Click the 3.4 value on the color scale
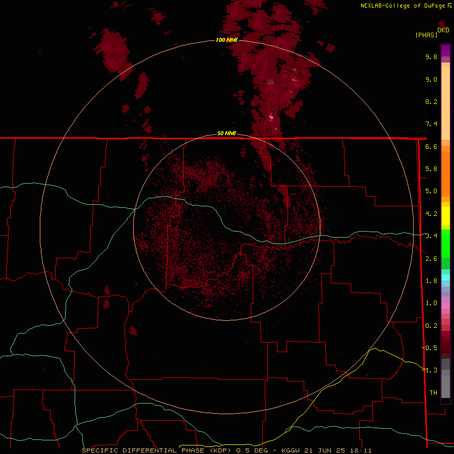 [431, 236]
